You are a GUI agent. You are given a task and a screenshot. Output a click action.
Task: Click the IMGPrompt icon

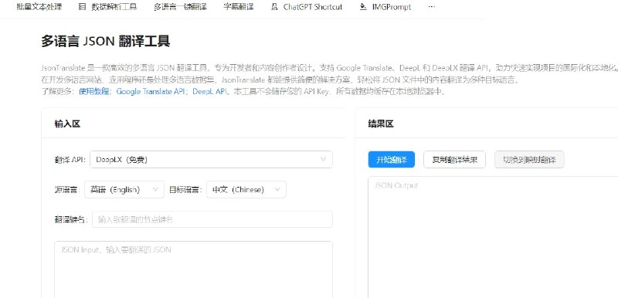(x=363, y=7)
